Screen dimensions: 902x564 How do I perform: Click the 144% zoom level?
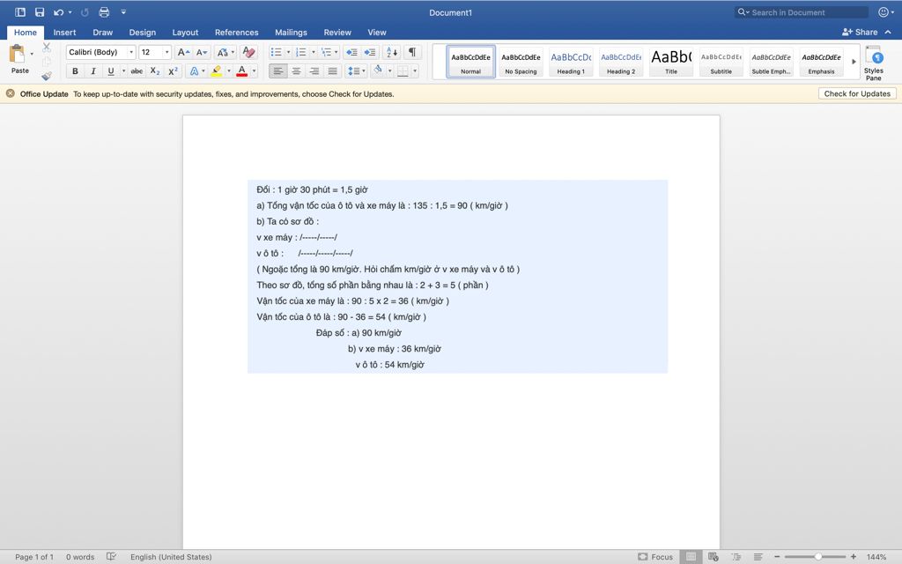[x=876, y=557]
